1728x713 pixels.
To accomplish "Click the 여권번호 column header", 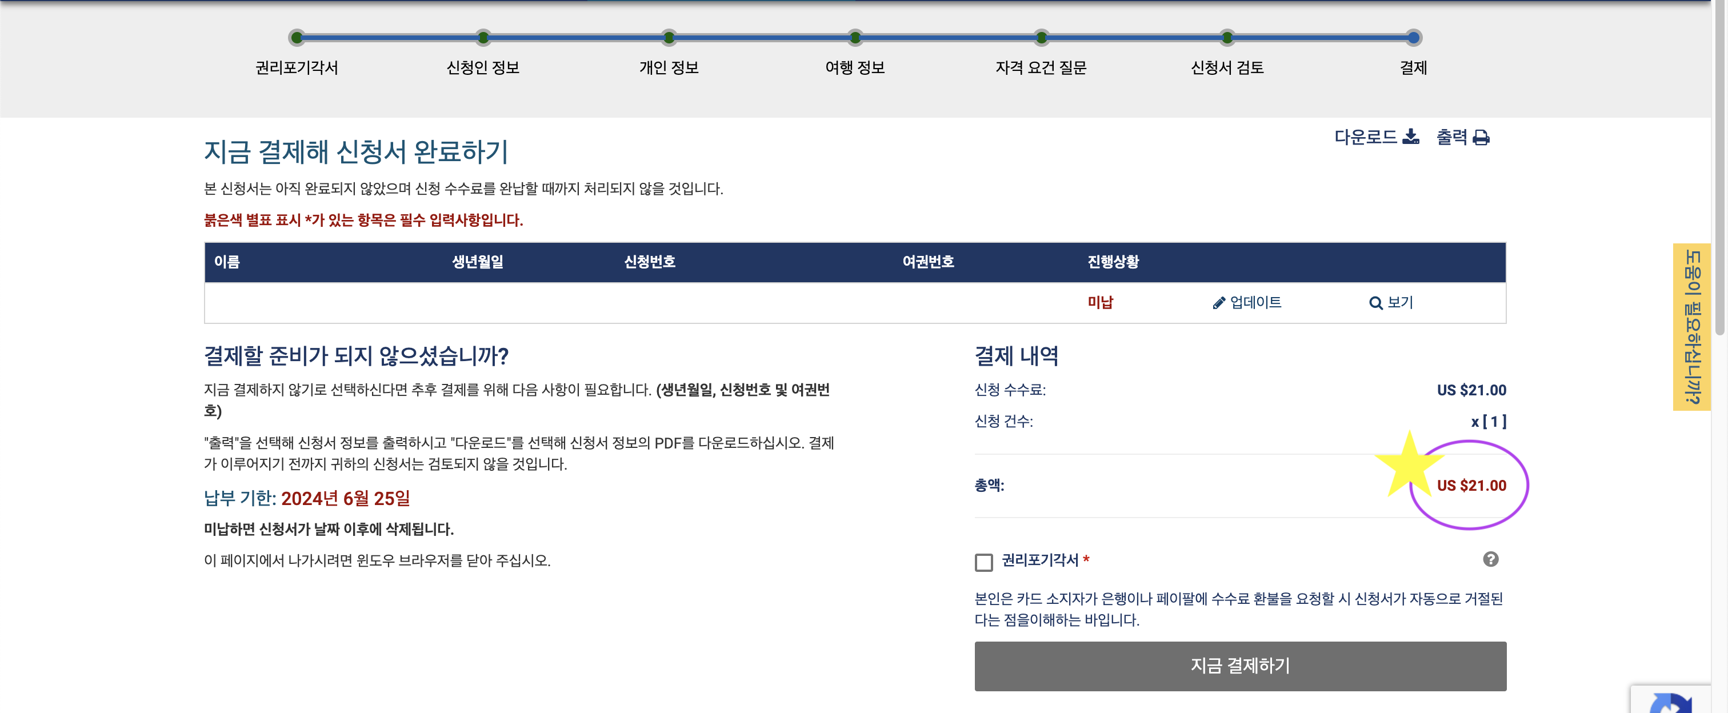I will tap(928, 262).
